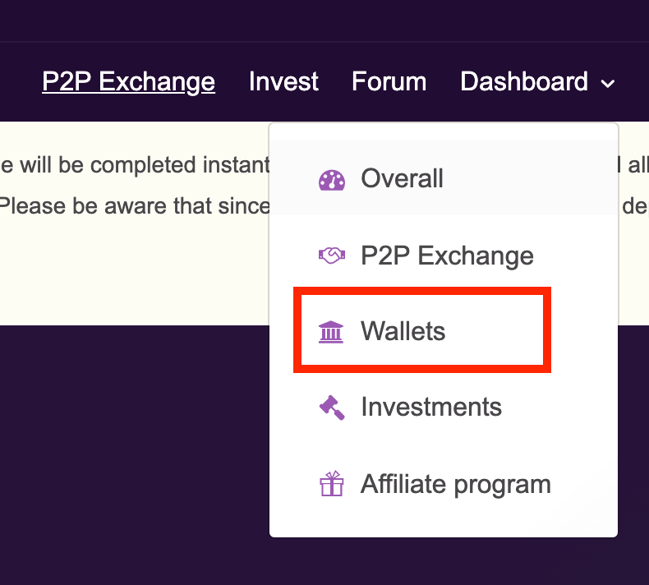Screen dimensions: 649x585
Task: Click the Wallets bank building icon
Action: (331, 332)
